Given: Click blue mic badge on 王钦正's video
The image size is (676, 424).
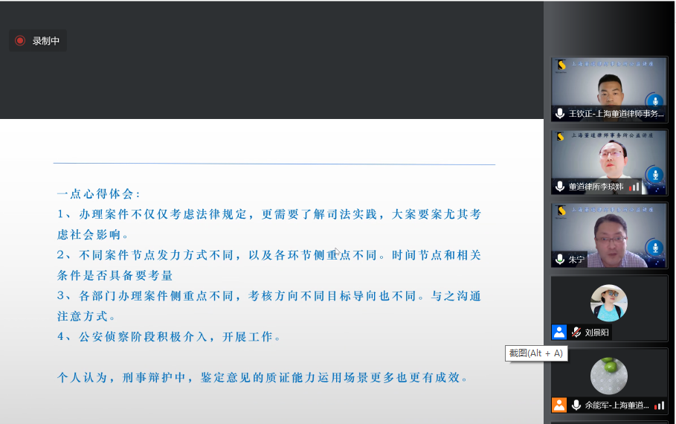Looking at the screenshot, I should (655, 102).
